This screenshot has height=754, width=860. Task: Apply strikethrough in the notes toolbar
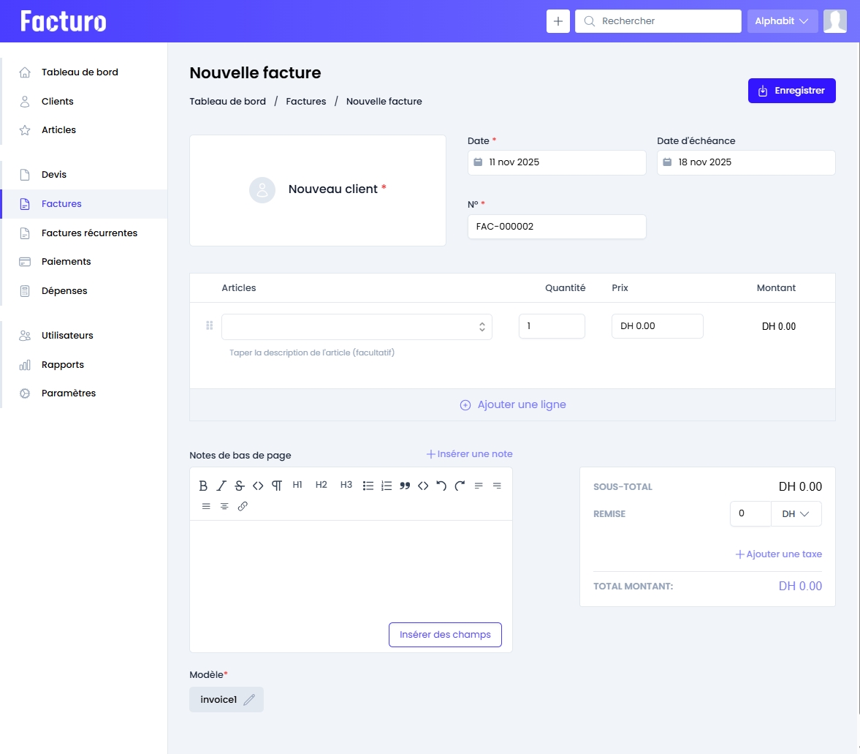(x=240, y=486)
